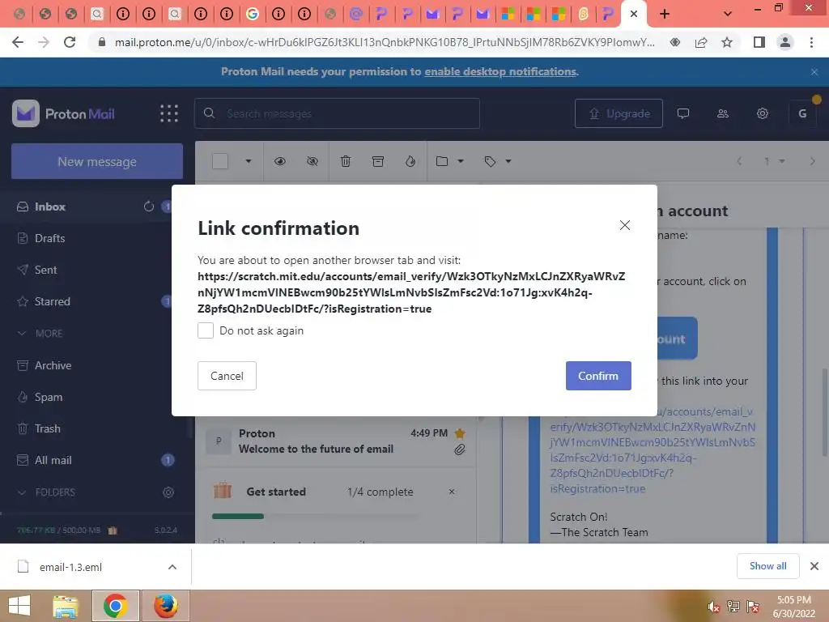
Task: Click enable desktop notifications link
Action: (500, 71)
